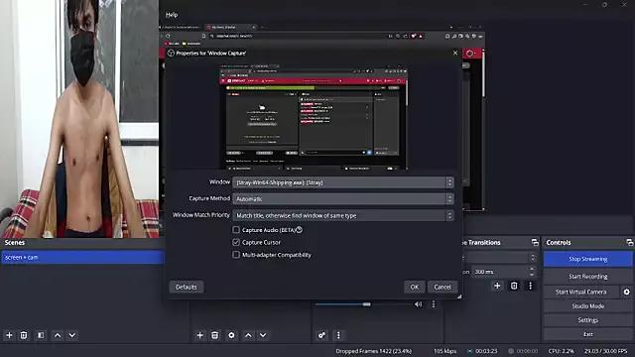Open Virtual Camera settings gear icon
The height and width of the screenshot is (357, 635).
[626, 292]
